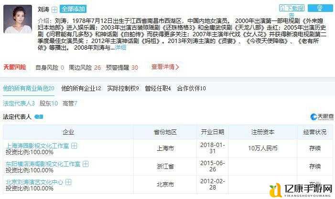Click the 天眼风险 label
The height and width of the screenshot is (199, 335).
(x=15, y=67)
